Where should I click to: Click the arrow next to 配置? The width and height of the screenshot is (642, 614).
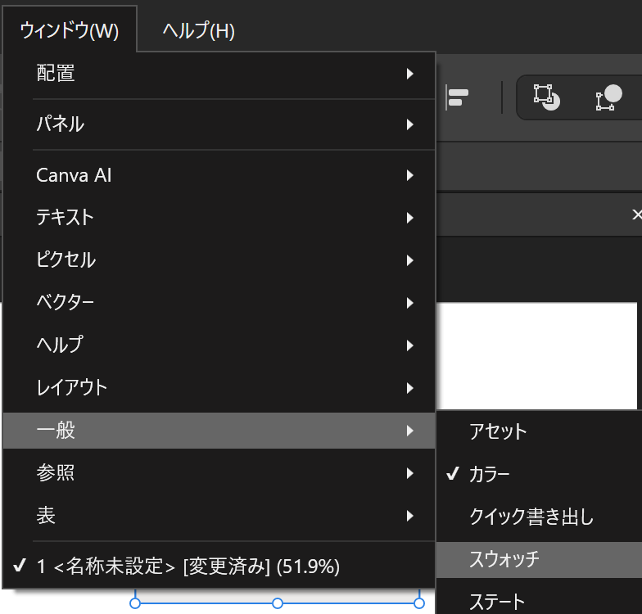(x=409, y=74)
